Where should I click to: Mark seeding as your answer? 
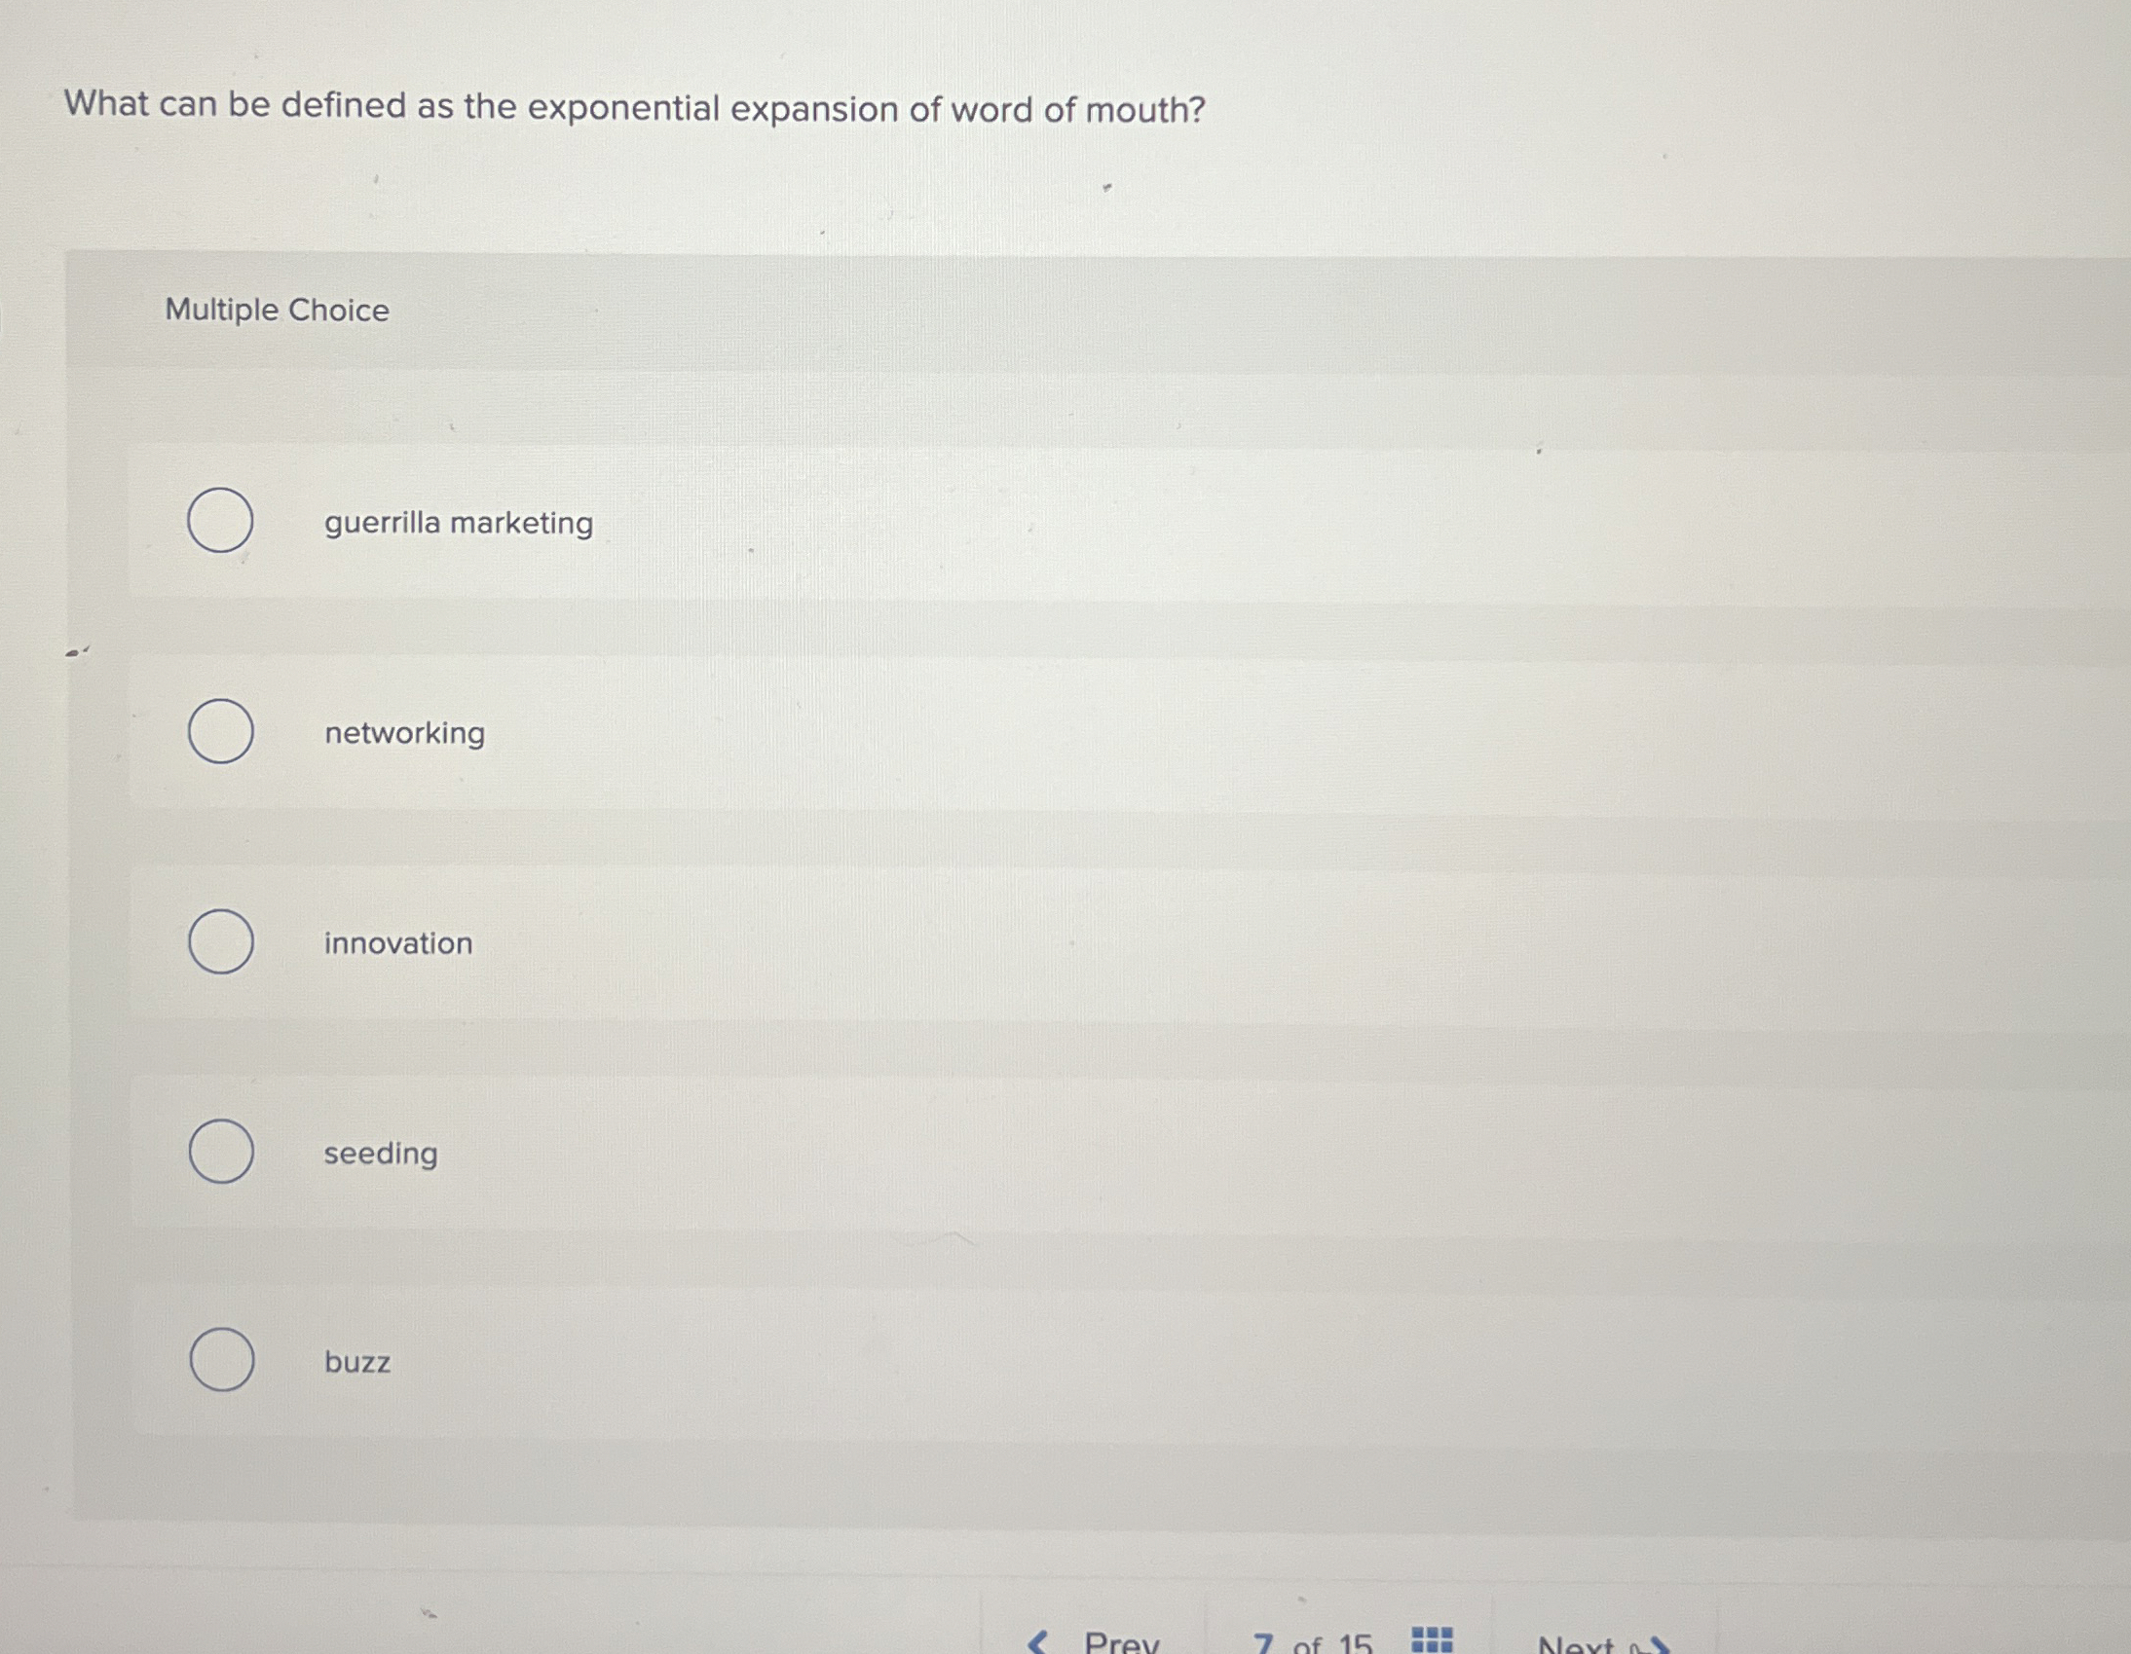pyautogui.click(x=220, y=1153)
